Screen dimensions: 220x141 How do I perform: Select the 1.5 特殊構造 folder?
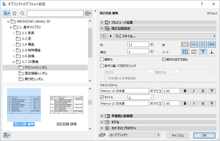(x=28, y=50)
